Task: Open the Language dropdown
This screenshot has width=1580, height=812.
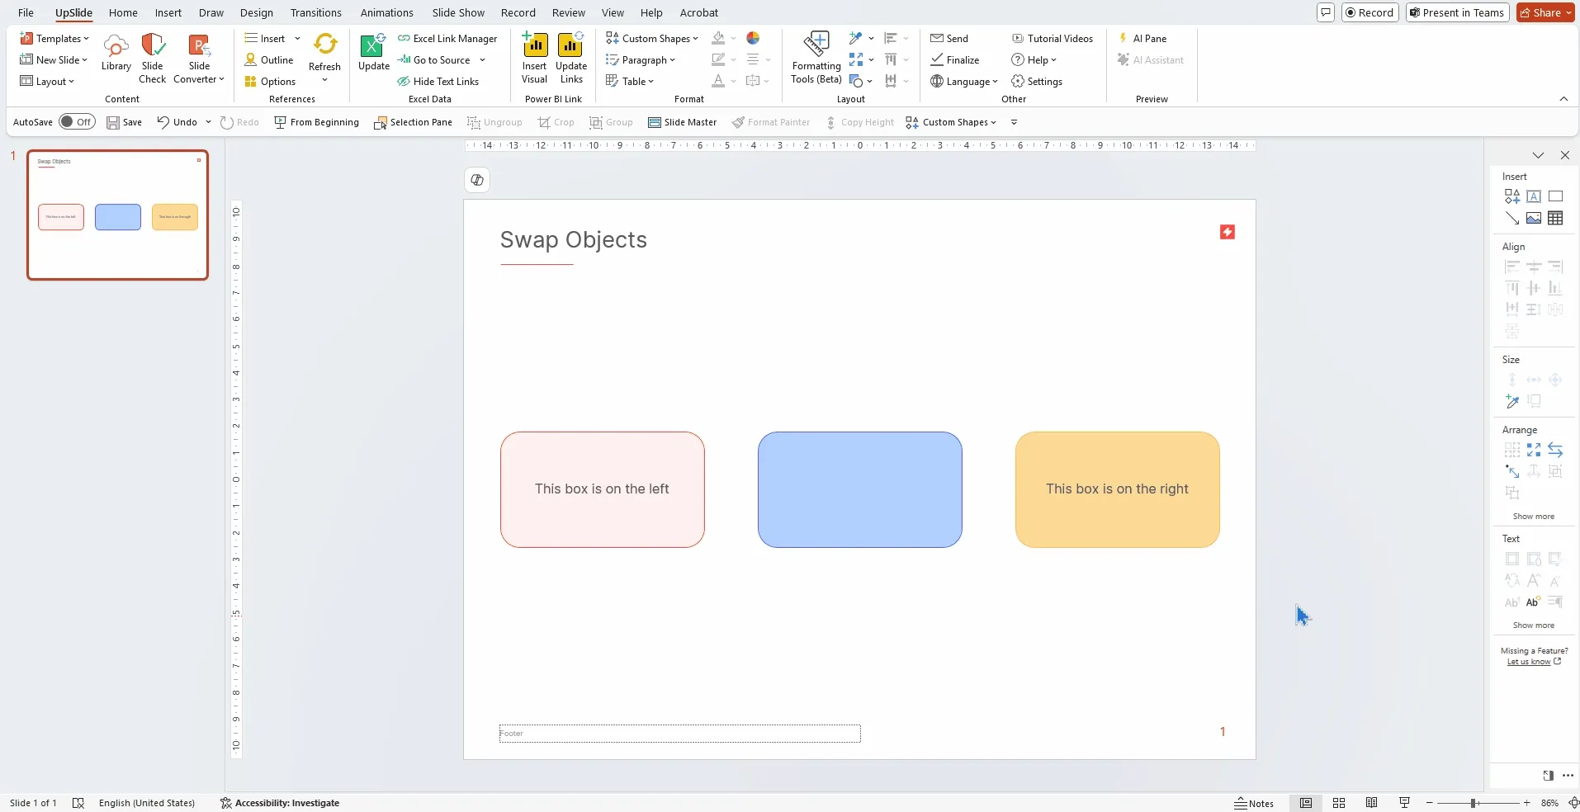Action: coord(963,81)
